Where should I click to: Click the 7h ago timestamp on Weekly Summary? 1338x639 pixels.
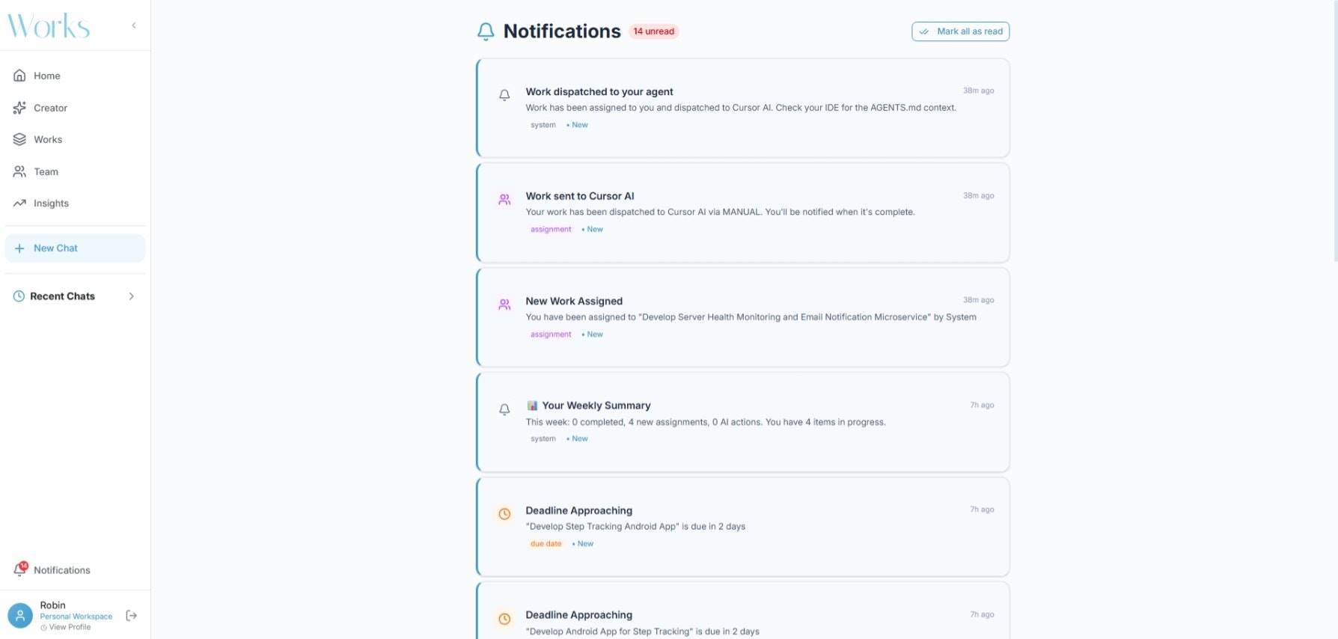click(x=982, y=405)
